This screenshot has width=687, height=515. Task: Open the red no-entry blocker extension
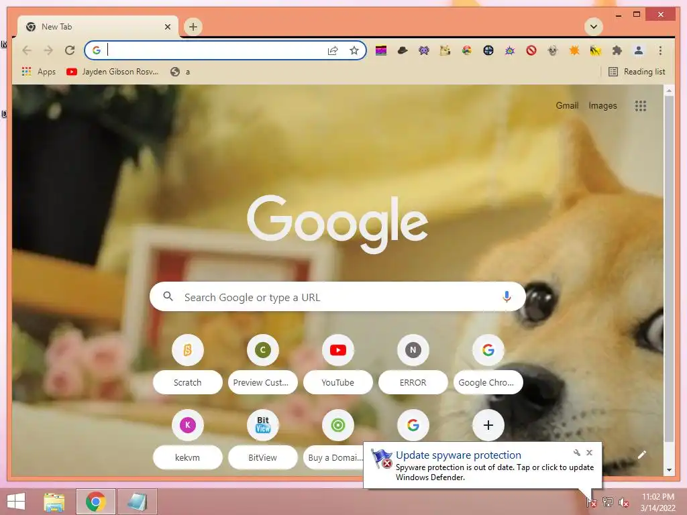pyautogui.click(x=531, y=51)
